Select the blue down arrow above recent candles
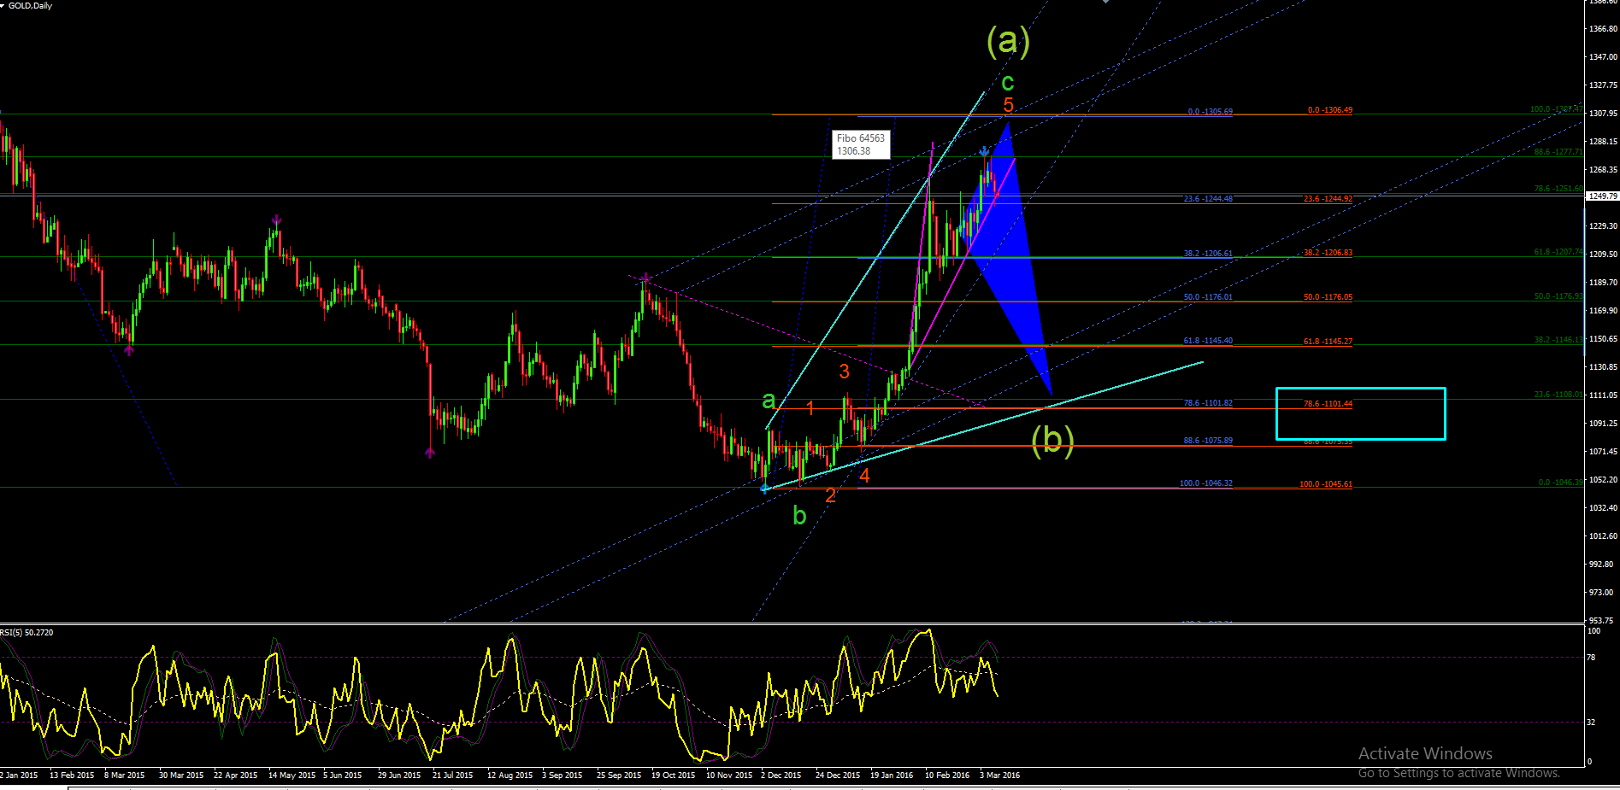The height and width of the screenshot is (790, 1620). coord(984,152)
